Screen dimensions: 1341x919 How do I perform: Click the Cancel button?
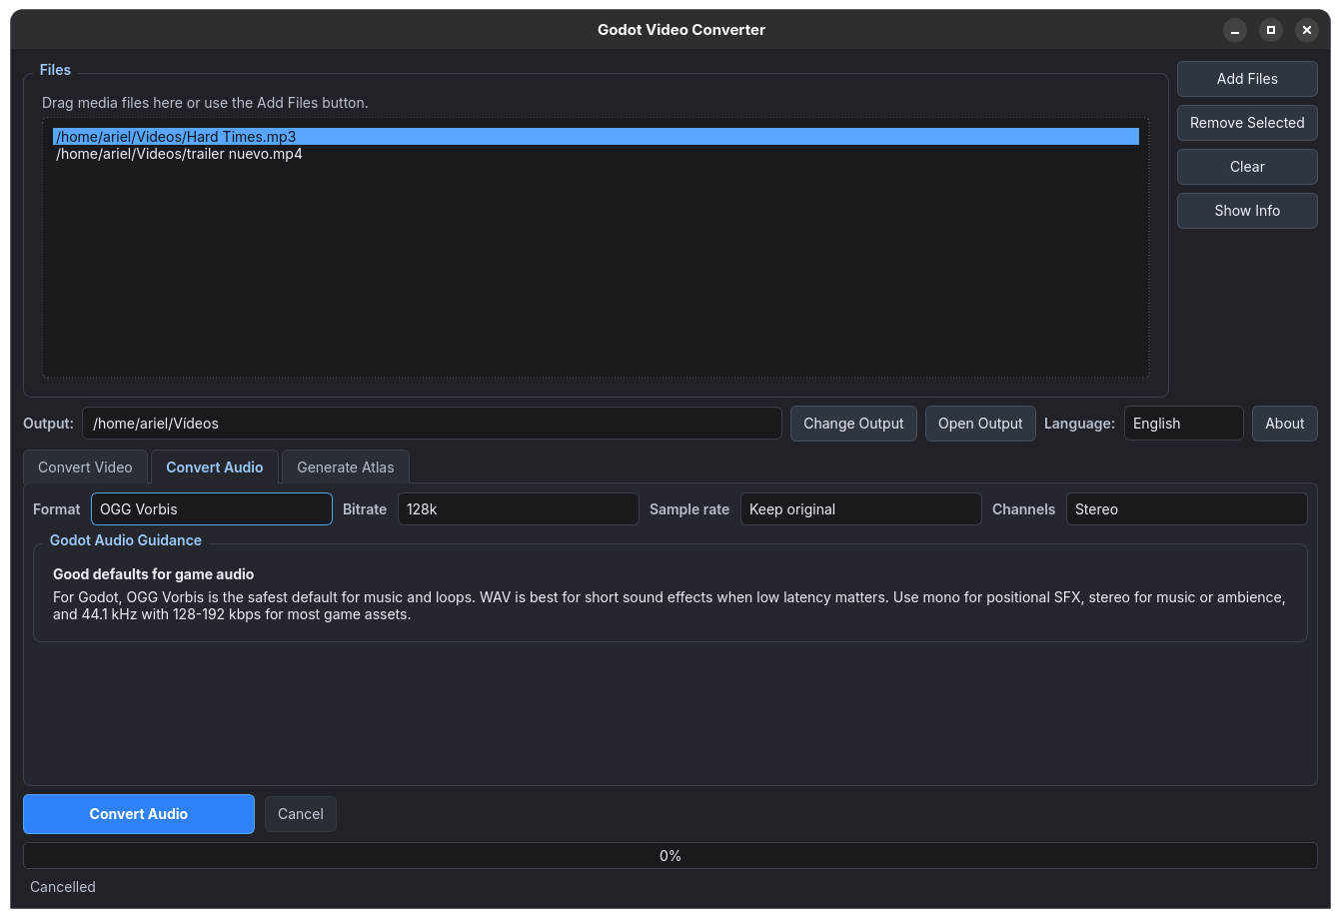[x=301, y=814]
